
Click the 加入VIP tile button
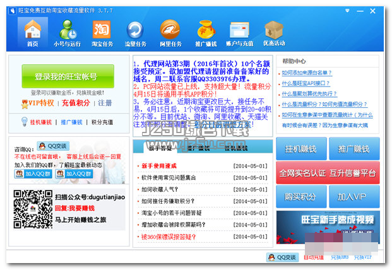pyautogui.click(x=354, y=197)
